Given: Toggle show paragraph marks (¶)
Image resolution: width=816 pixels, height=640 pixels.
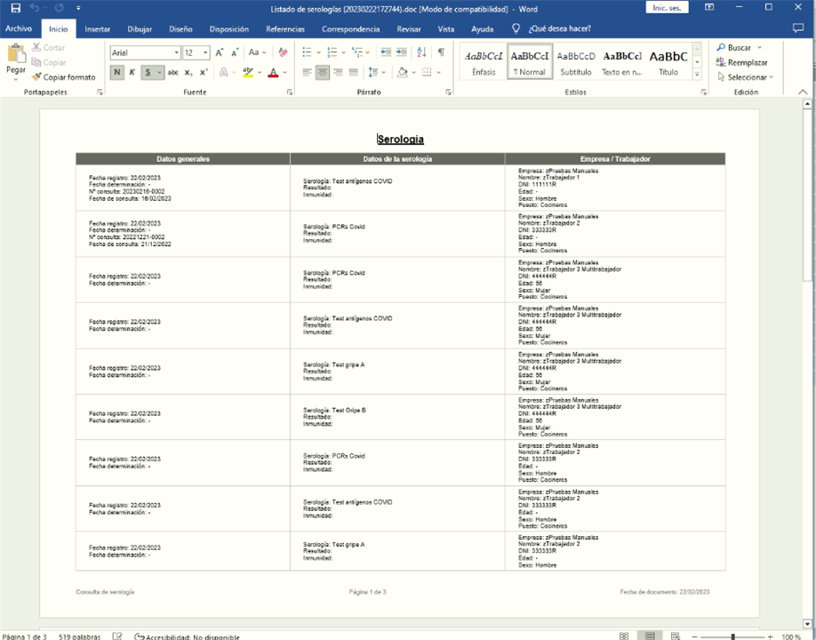Looking at the screenshot, I should pyautogui.click(x=440, y=52).
